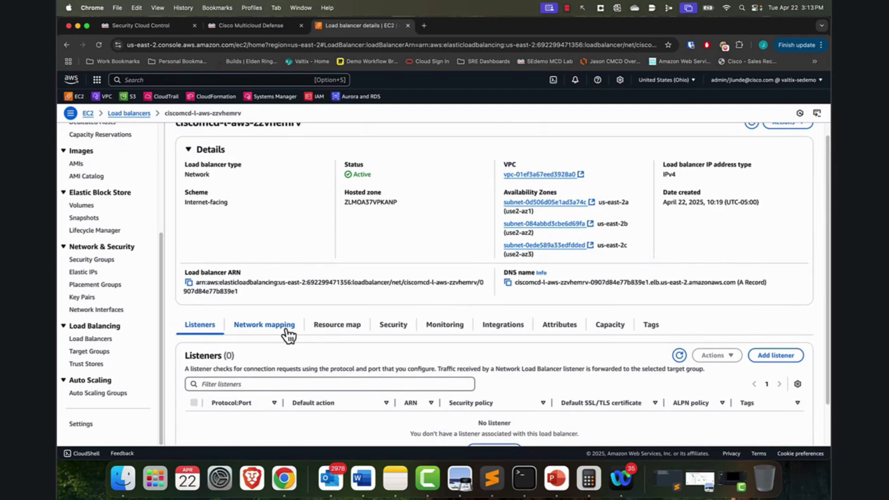Collapse the Load Balancing sidebar group
Image resolution: width=889 pixels, height=500 pixels.
(63, 325)
